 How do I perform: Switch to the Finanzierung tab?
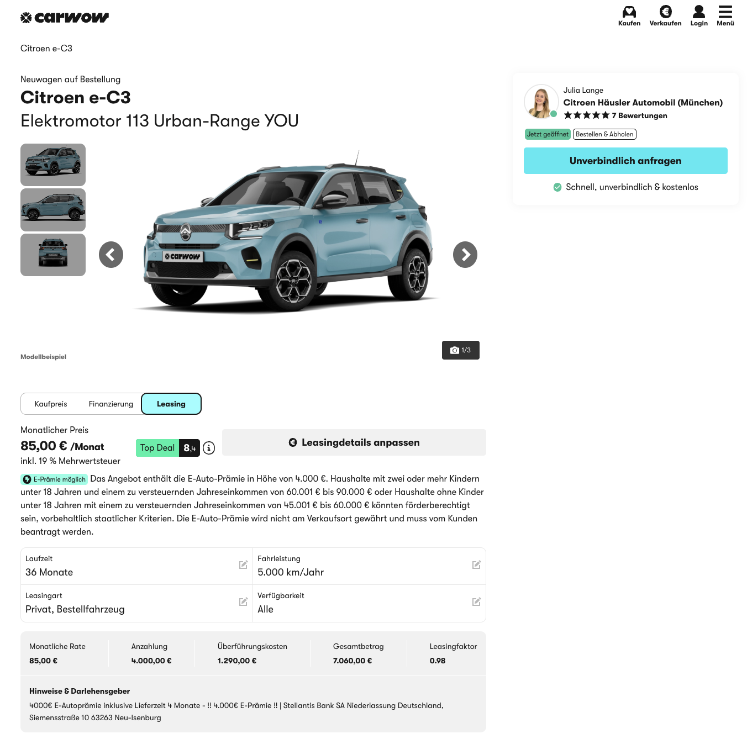(x=111, y=404)
